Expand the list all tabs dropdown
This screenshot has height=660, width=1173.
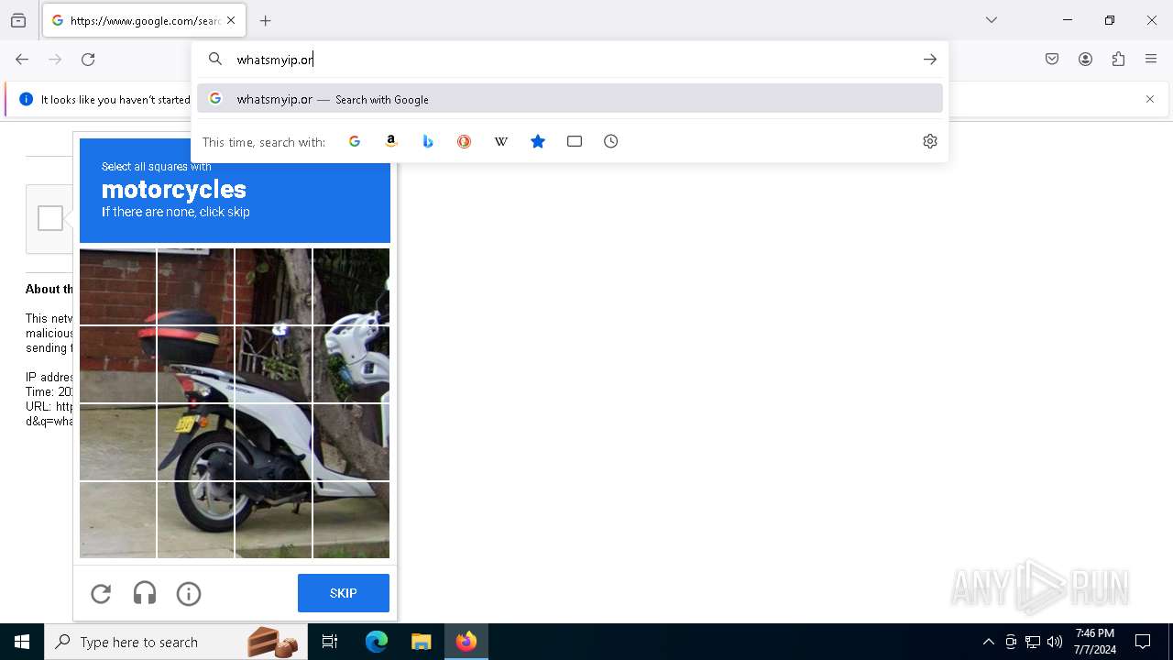click(992, 20)
